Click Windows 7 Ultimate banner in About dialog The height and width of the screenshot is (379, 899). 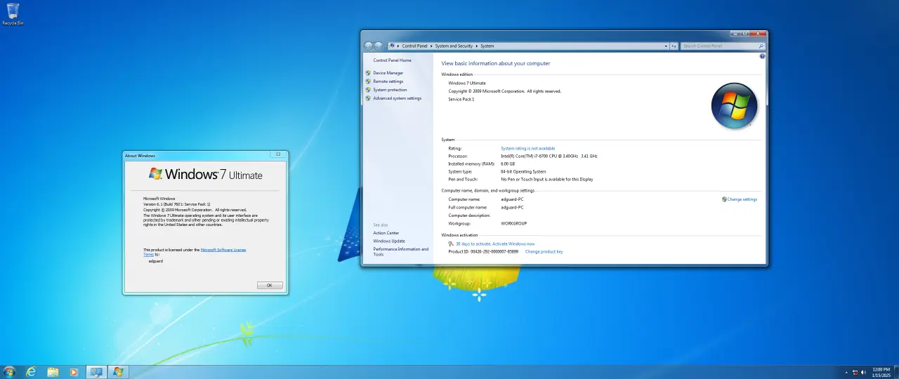[205, 174]
